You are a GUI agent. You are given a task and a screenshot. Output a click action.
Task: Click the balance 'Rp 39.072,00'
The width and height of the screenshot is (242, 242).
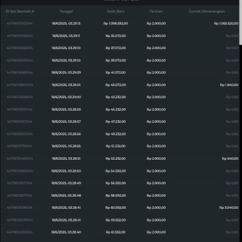pos(116,60)
